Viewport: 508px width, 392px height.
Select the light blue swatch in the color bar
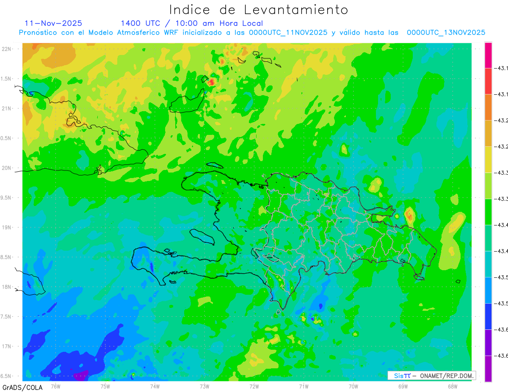click(488, 290)
